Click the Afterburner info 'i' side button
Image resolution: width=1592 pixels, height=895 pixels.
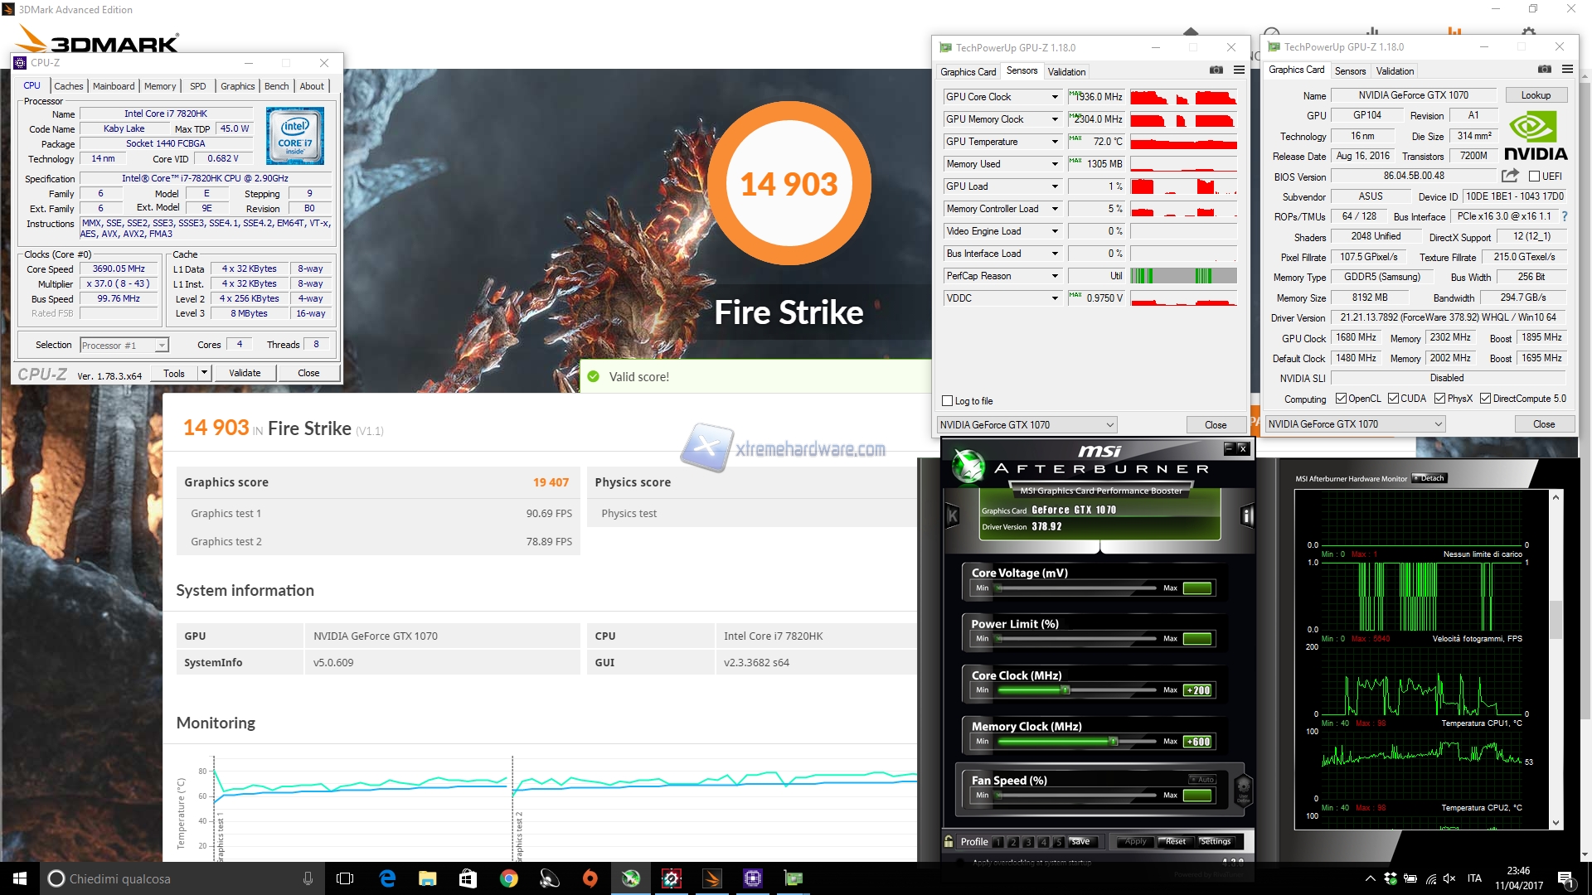[1246, 516]
